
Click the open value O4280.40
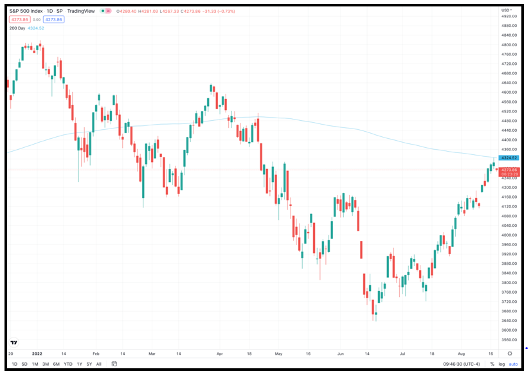[x=126, y=11]
